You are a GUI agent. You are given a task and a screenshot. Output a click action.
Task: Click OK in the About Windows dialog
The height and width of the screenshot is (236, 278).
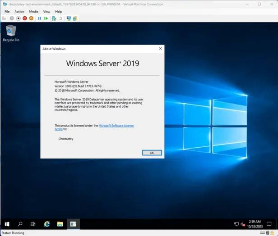[x=152, y=153]
